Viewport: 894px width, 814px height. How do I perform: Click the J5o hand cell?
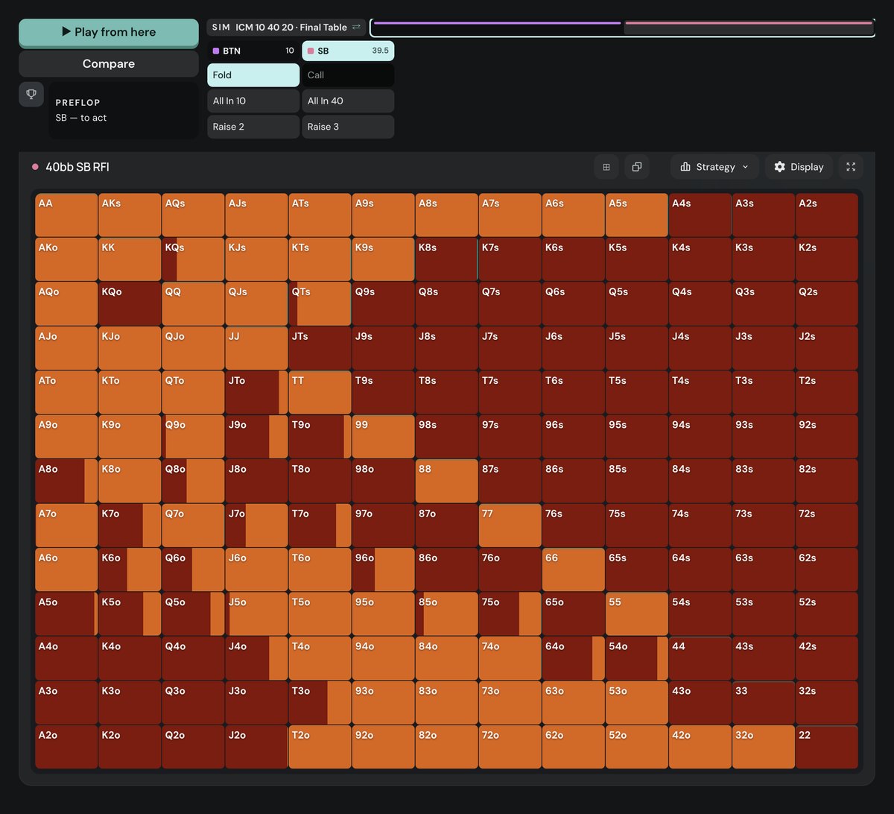pos(256,614)
